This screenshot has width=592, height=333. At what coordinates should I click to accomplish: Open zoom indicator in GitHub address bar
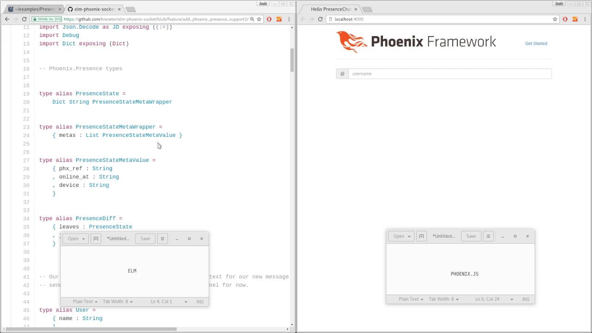[252, 19]
